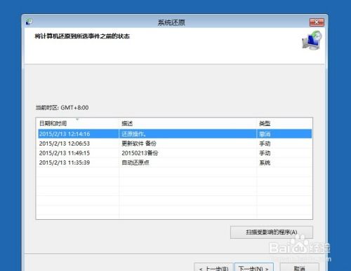Click the date 2015/2/13 11:49:15
The height and width of the screenshot is (271, 351).
point(65,153)
